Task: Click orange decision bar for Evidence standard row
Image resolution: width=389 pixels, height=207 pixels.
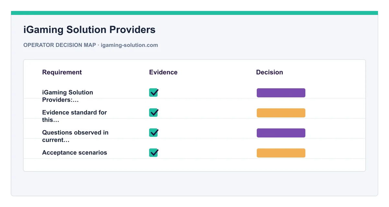Action: (x=281, y=113)
